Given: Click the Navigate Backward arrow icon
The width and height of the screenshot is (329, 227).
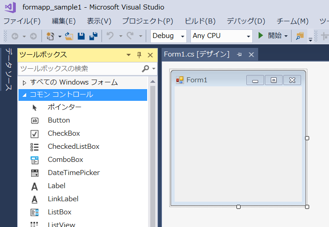Looking at the screenshot, I should (15, 36).
